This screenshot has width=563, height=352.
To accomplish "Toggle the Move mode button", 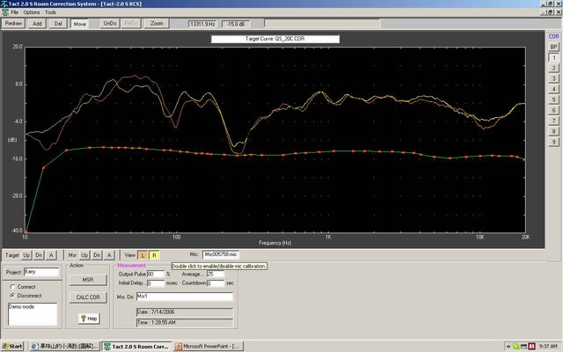I will pyautogui.click(x=79, y=24).
